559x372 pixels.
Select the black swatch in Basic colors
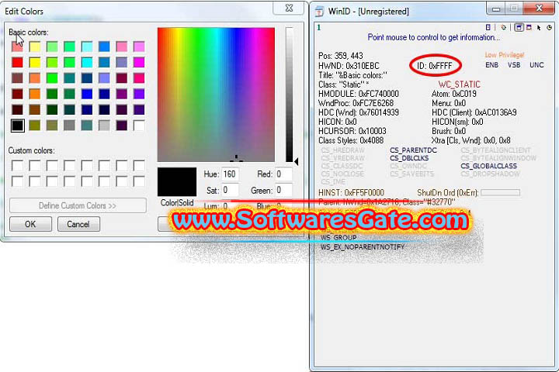point(17,126)
